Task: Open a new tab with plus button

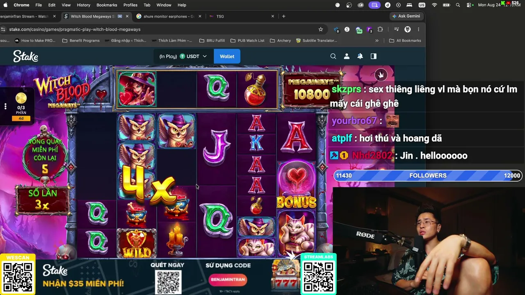Action: [x=283, y=16]
